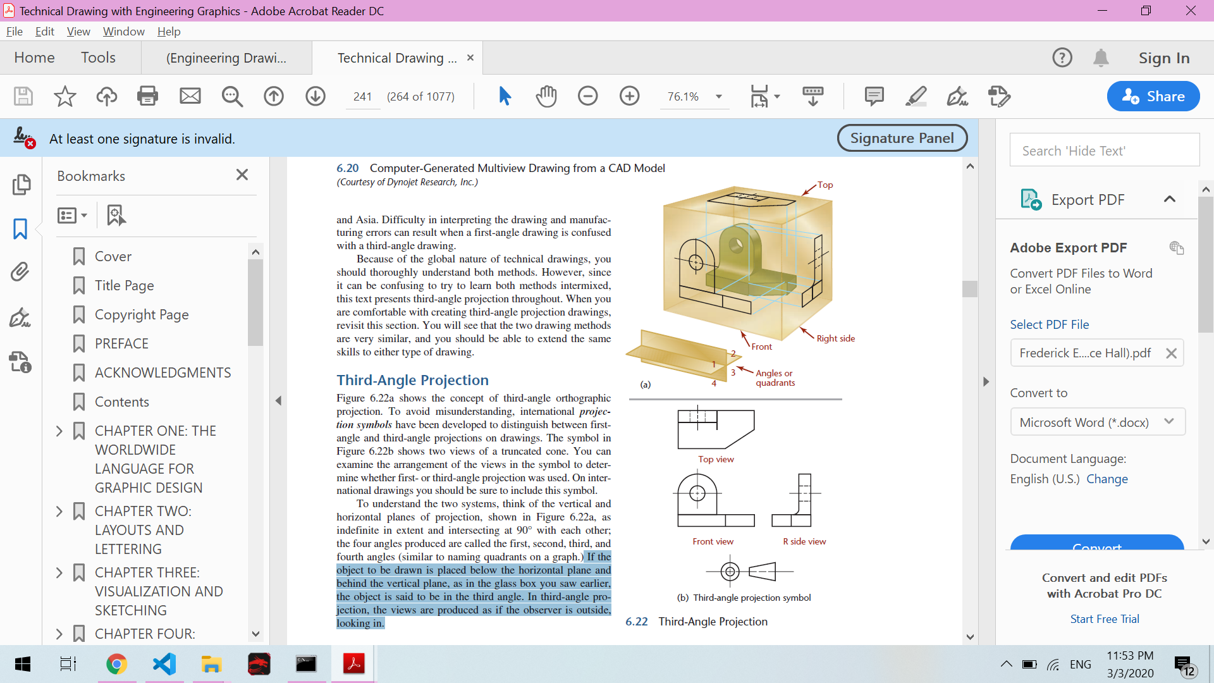Open the Attachments paperclip panel
1214x683 pixels.
click(20, 272)
